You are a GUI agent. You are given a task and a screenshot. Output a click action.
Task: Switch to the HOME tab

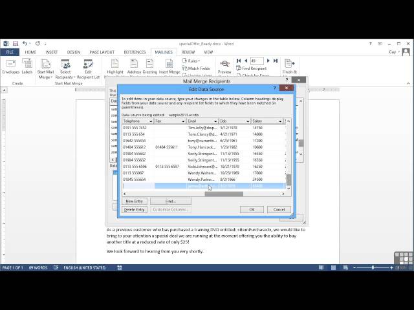click(30, 52)
